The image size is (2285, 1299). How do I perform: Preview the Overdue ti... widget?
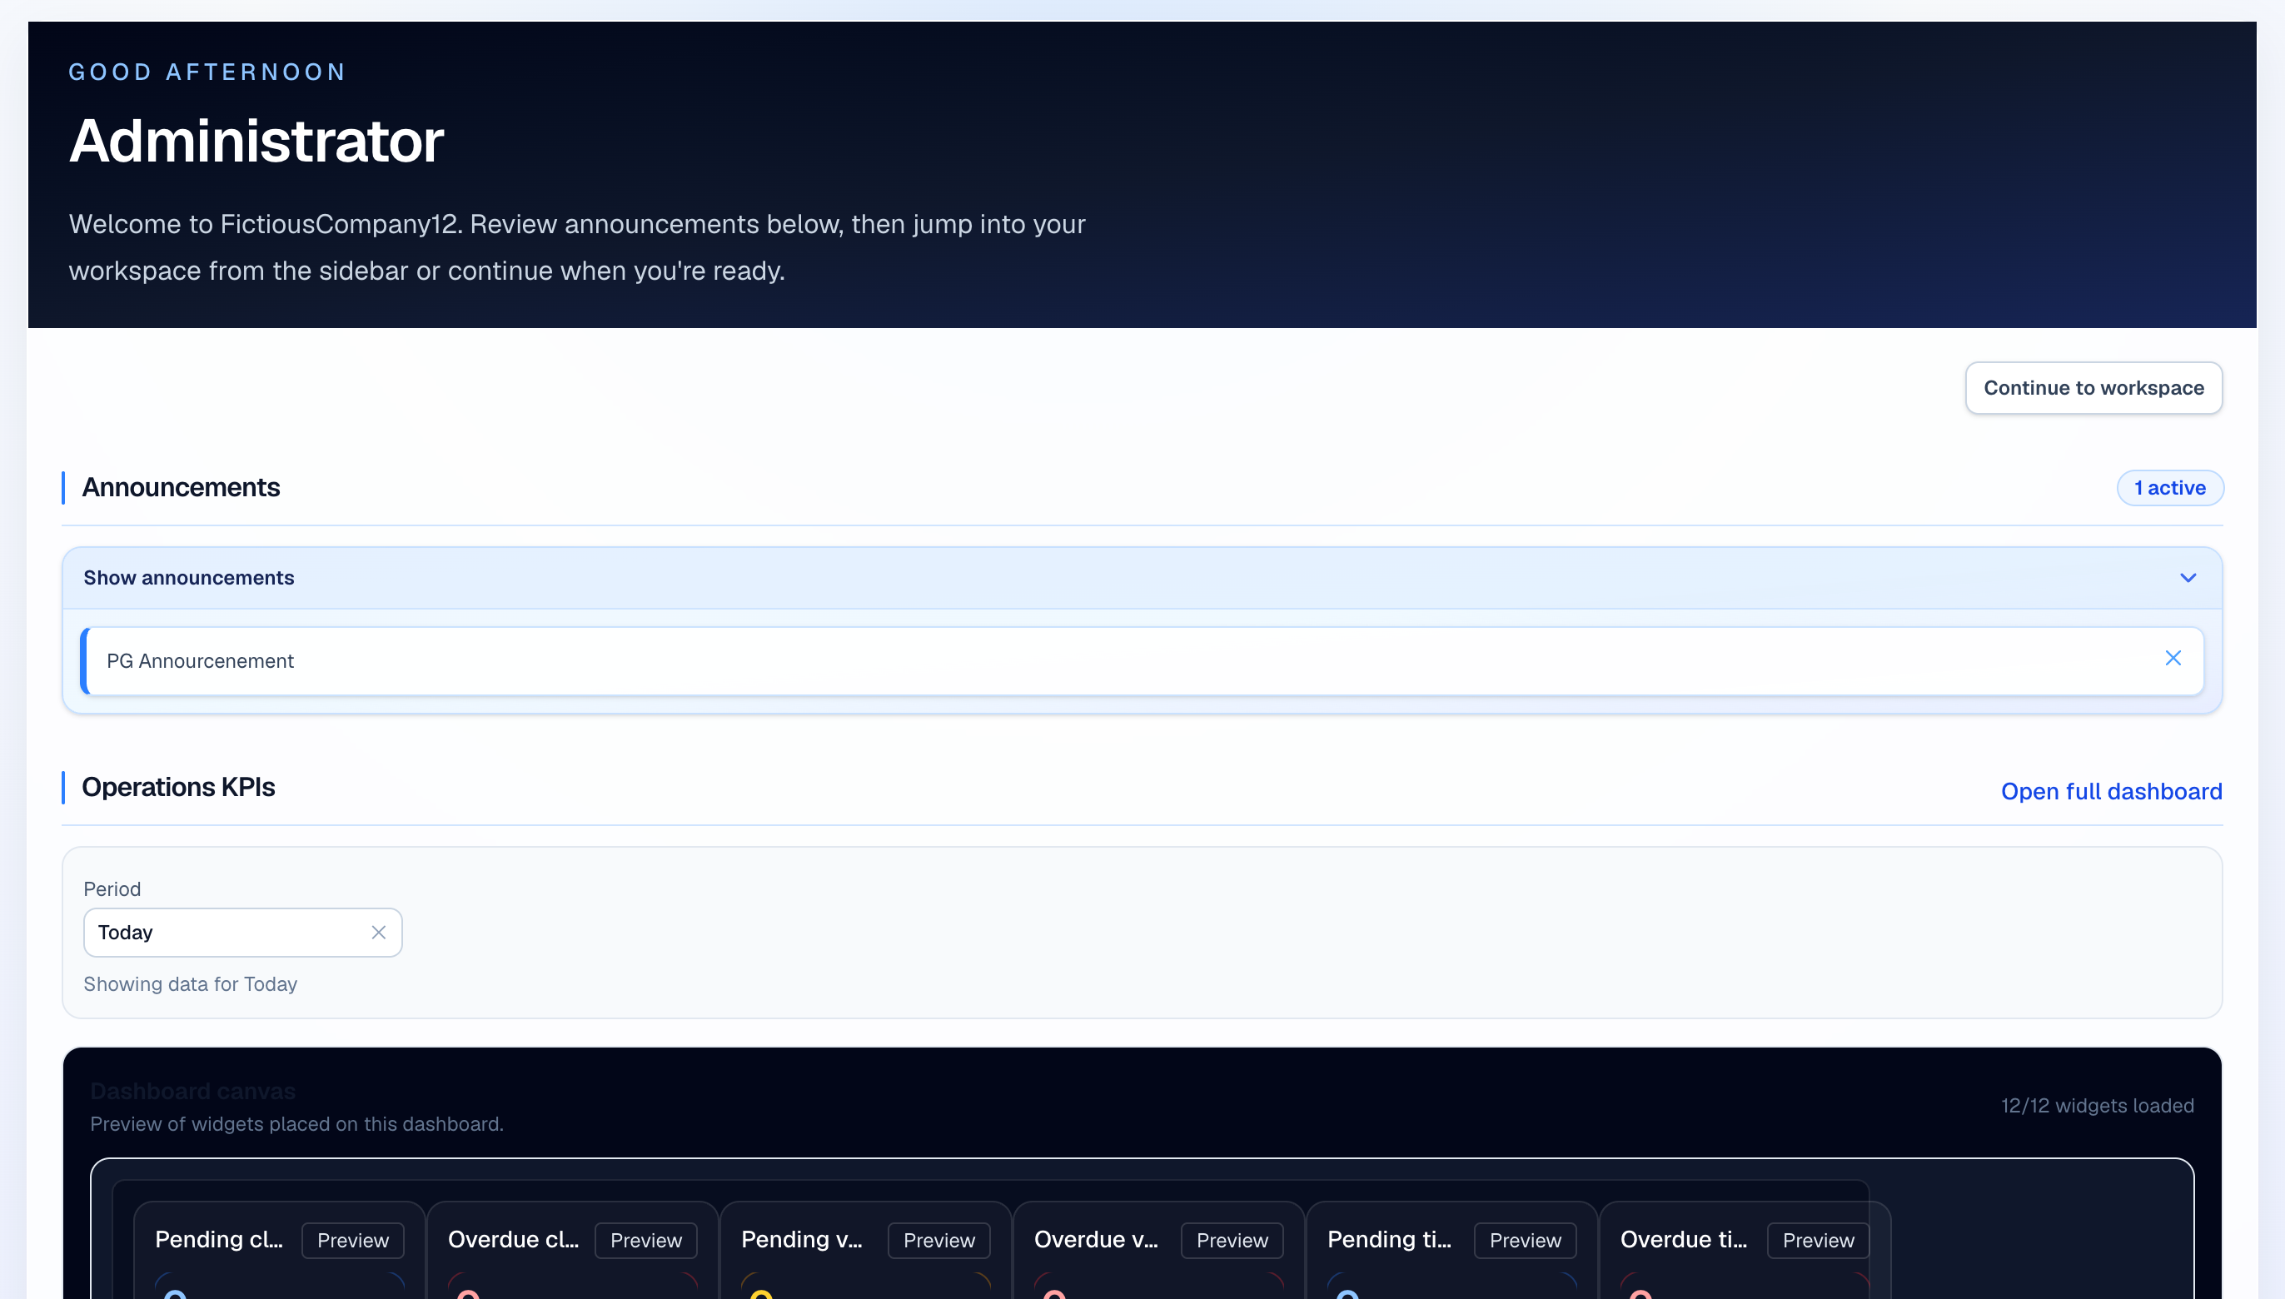[1818, 1240]
